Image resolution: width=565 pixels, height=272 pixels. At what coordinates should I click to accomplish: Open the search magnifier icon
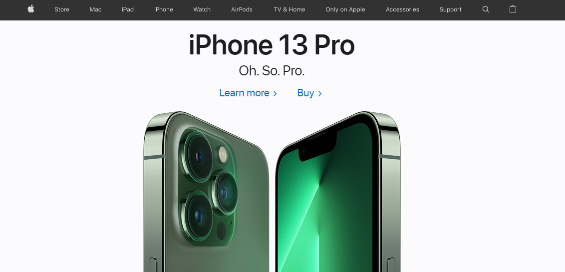[x=486, y=9]
